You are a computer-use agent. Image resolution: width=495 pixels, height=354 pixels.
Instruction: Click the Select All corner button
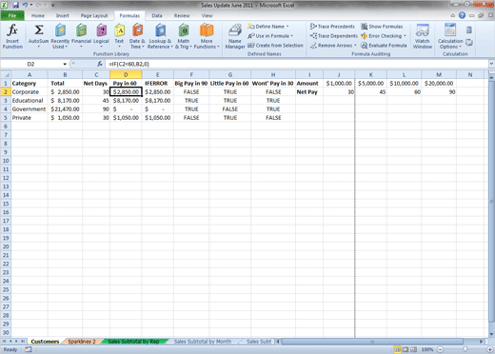click(x=6, y=75)
